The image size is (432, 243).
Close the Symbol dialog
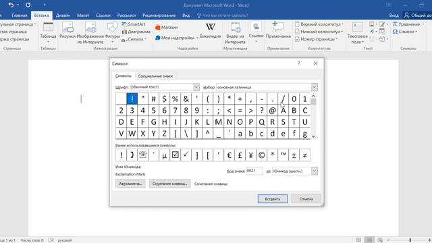pyautogui.click(x=315, y=63)
